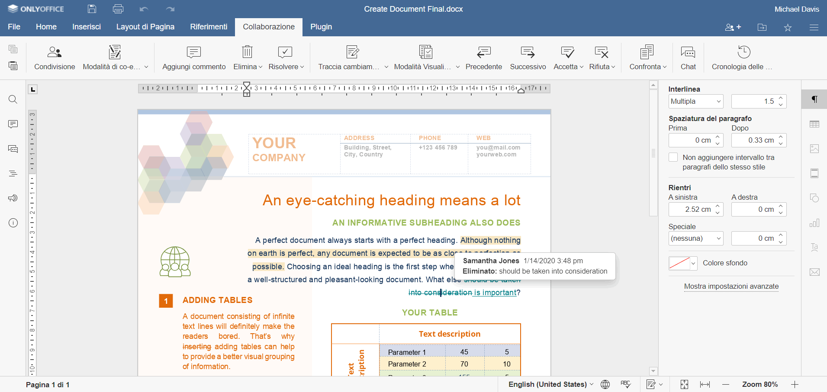This screenshot has height=392, width=827.
Task: Click the zoom out minus button
Action: tap(726, 384)
